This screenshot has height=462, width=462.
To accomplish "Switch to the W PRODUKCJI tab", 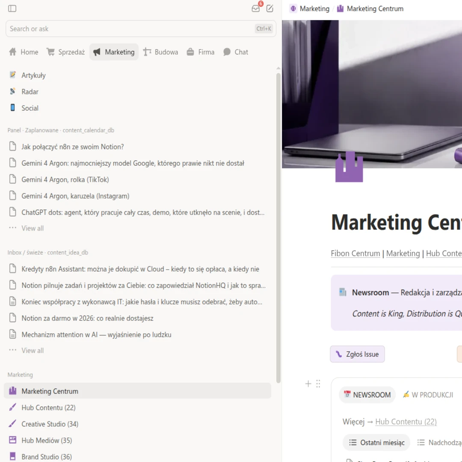I will (x=428, y=395).
